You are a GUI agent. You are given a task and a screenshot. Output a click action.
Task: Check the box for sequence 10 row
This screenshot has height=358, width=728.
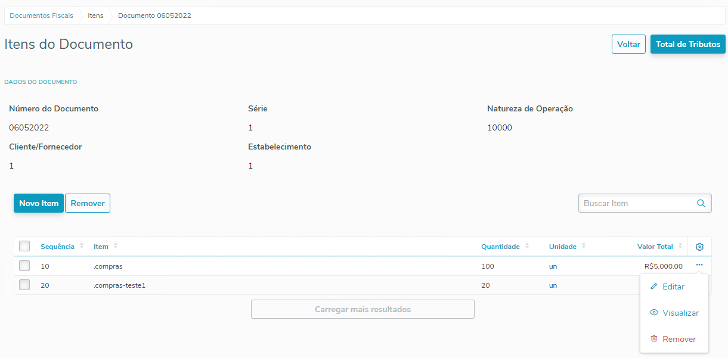click(24, 266)
